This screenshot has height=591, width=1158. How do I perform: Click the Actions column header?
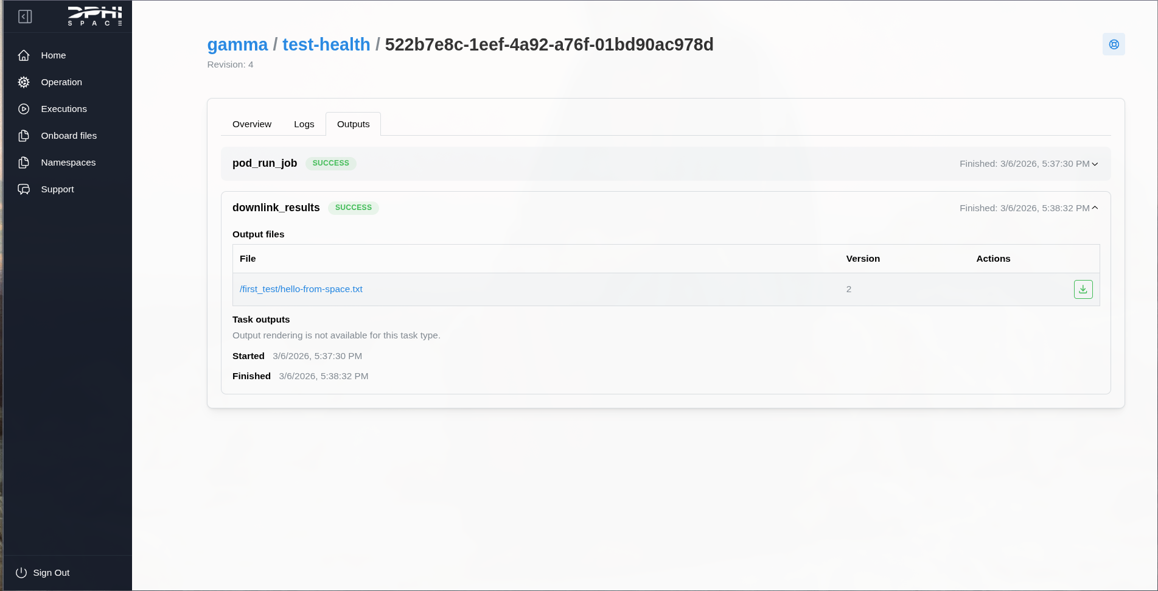coord(993,259)
